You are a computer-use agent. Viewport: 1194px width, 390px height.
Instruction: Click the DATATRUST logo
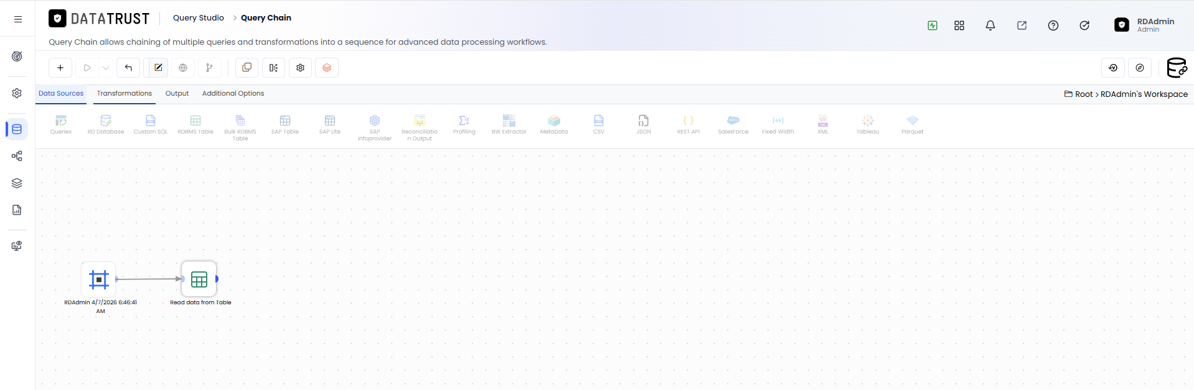[x=100, y=19]
